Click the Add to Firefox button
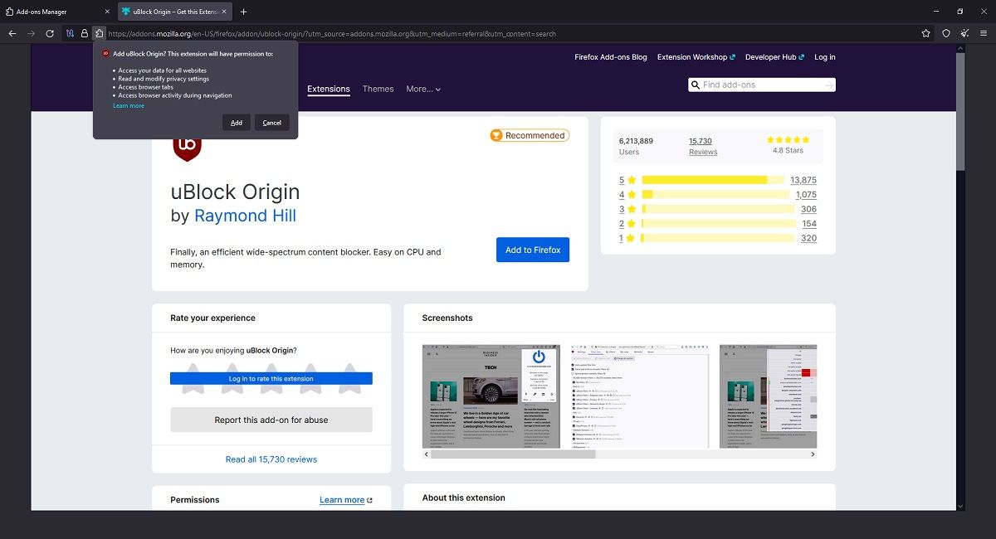996x539 pixels. click(532, 250)
